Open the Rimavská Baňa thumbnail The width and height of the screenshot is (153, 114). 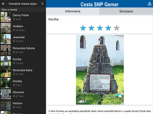coord(6,72)
